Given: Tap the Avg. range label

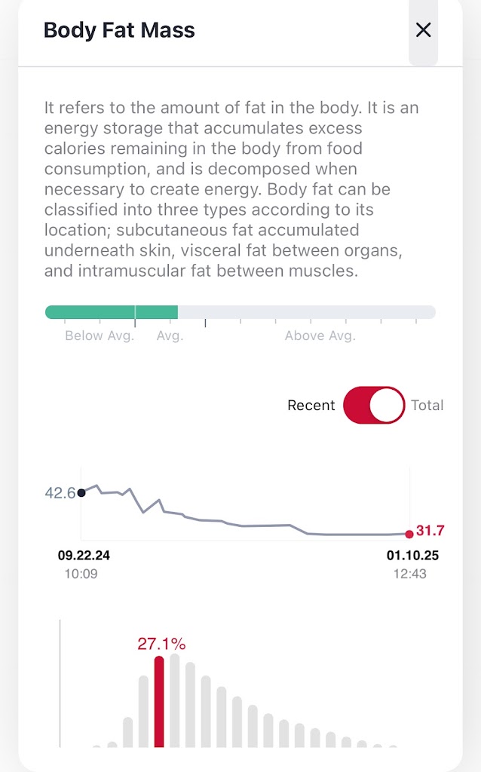Looking at the screenshot, I should (x=170, y=336).
